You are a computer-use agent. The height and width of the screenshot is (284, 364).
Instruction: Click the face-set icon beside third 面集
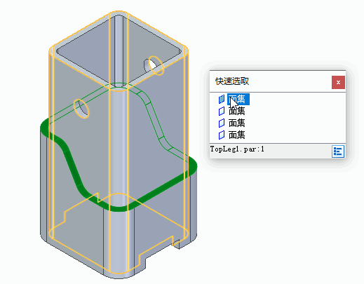(x=222, y=123)
